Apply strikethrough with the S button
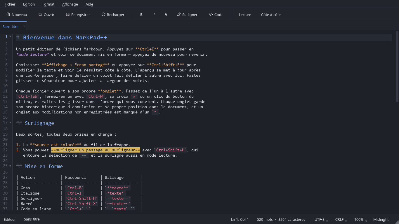The width and height of the screenshot is (399, 224). coord(166,15)
